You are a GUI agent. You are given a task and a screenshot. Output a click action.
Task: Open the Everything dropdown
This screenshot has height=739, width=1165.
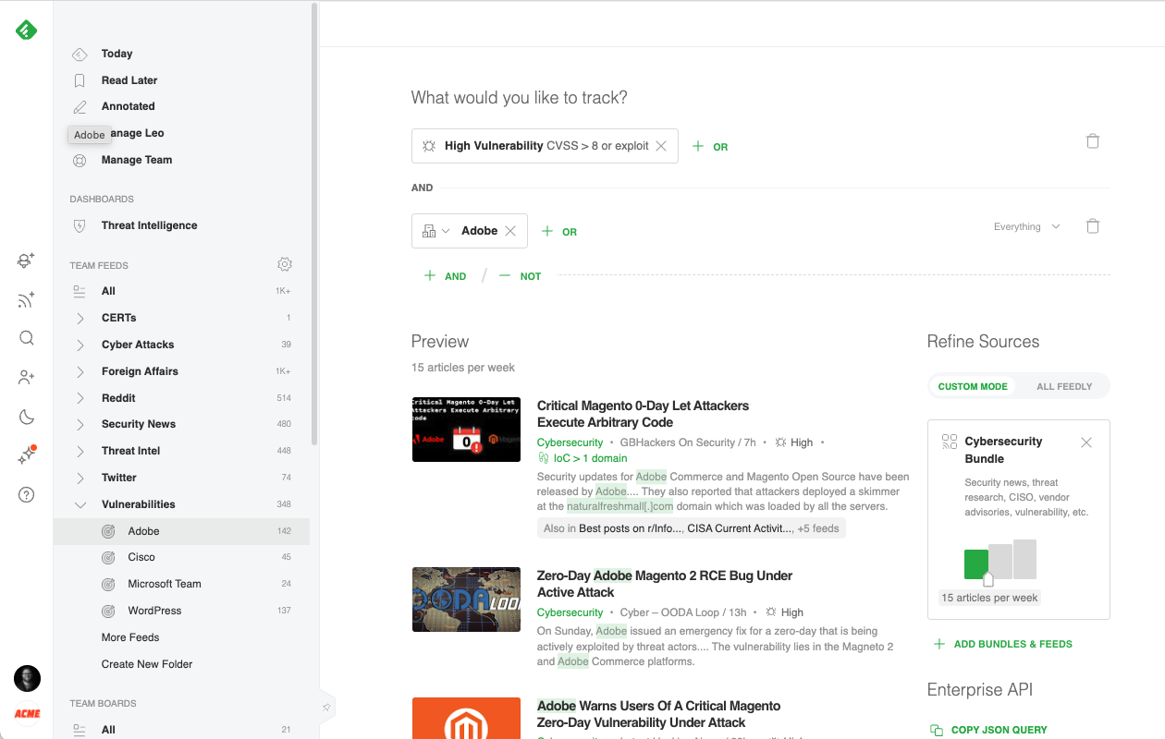point(1026,227)
